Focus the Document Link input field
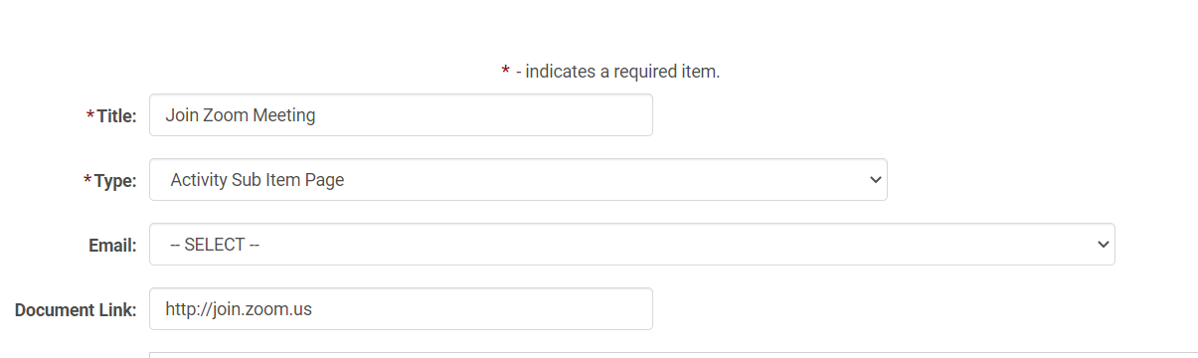Image resolution: width=1198 pixels, height=358 pixels. click(401, 309)
